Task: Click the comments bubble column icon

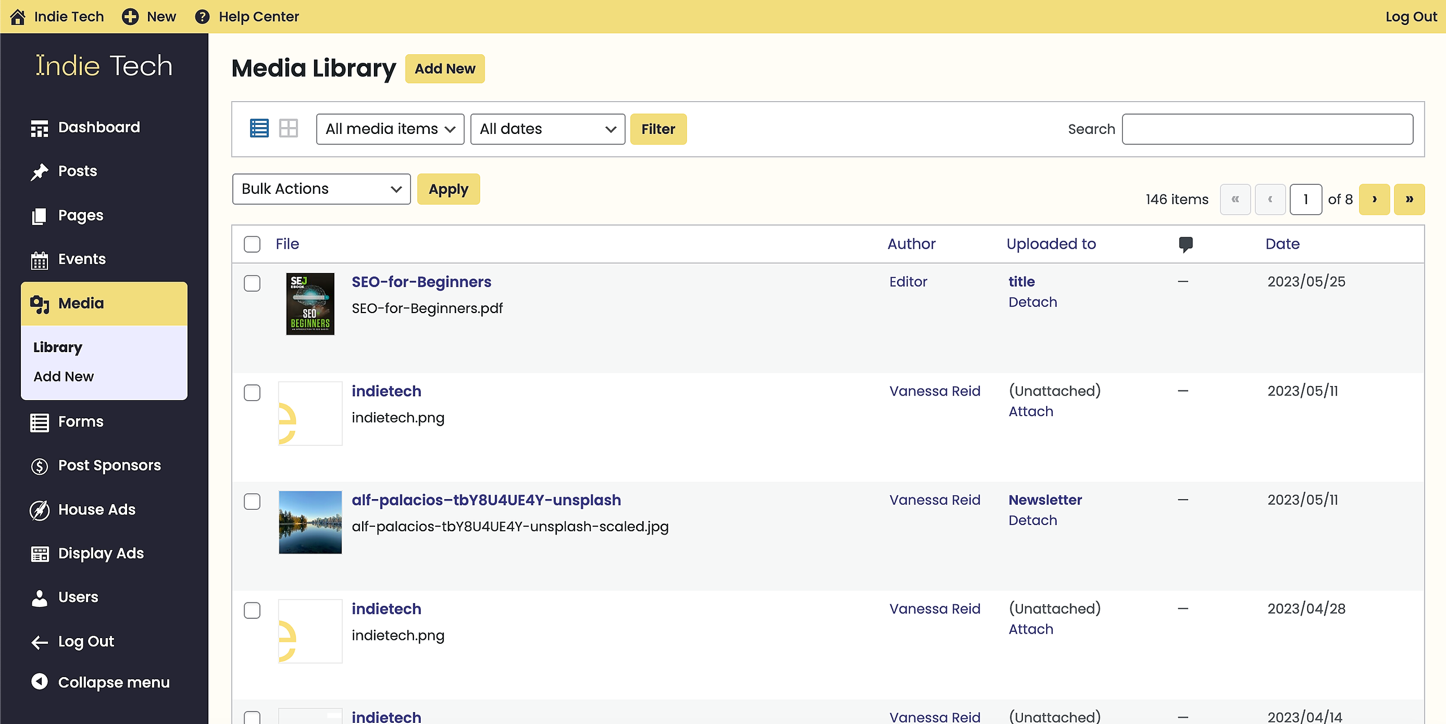Action: (1186, 244)
